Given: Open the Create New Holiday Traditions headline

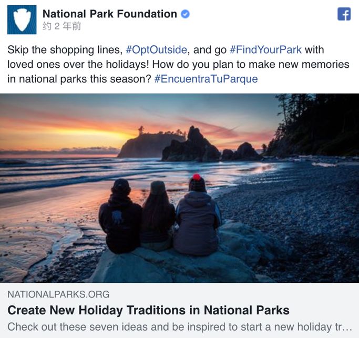Looking at the screenshot, I should coord(148,310).
